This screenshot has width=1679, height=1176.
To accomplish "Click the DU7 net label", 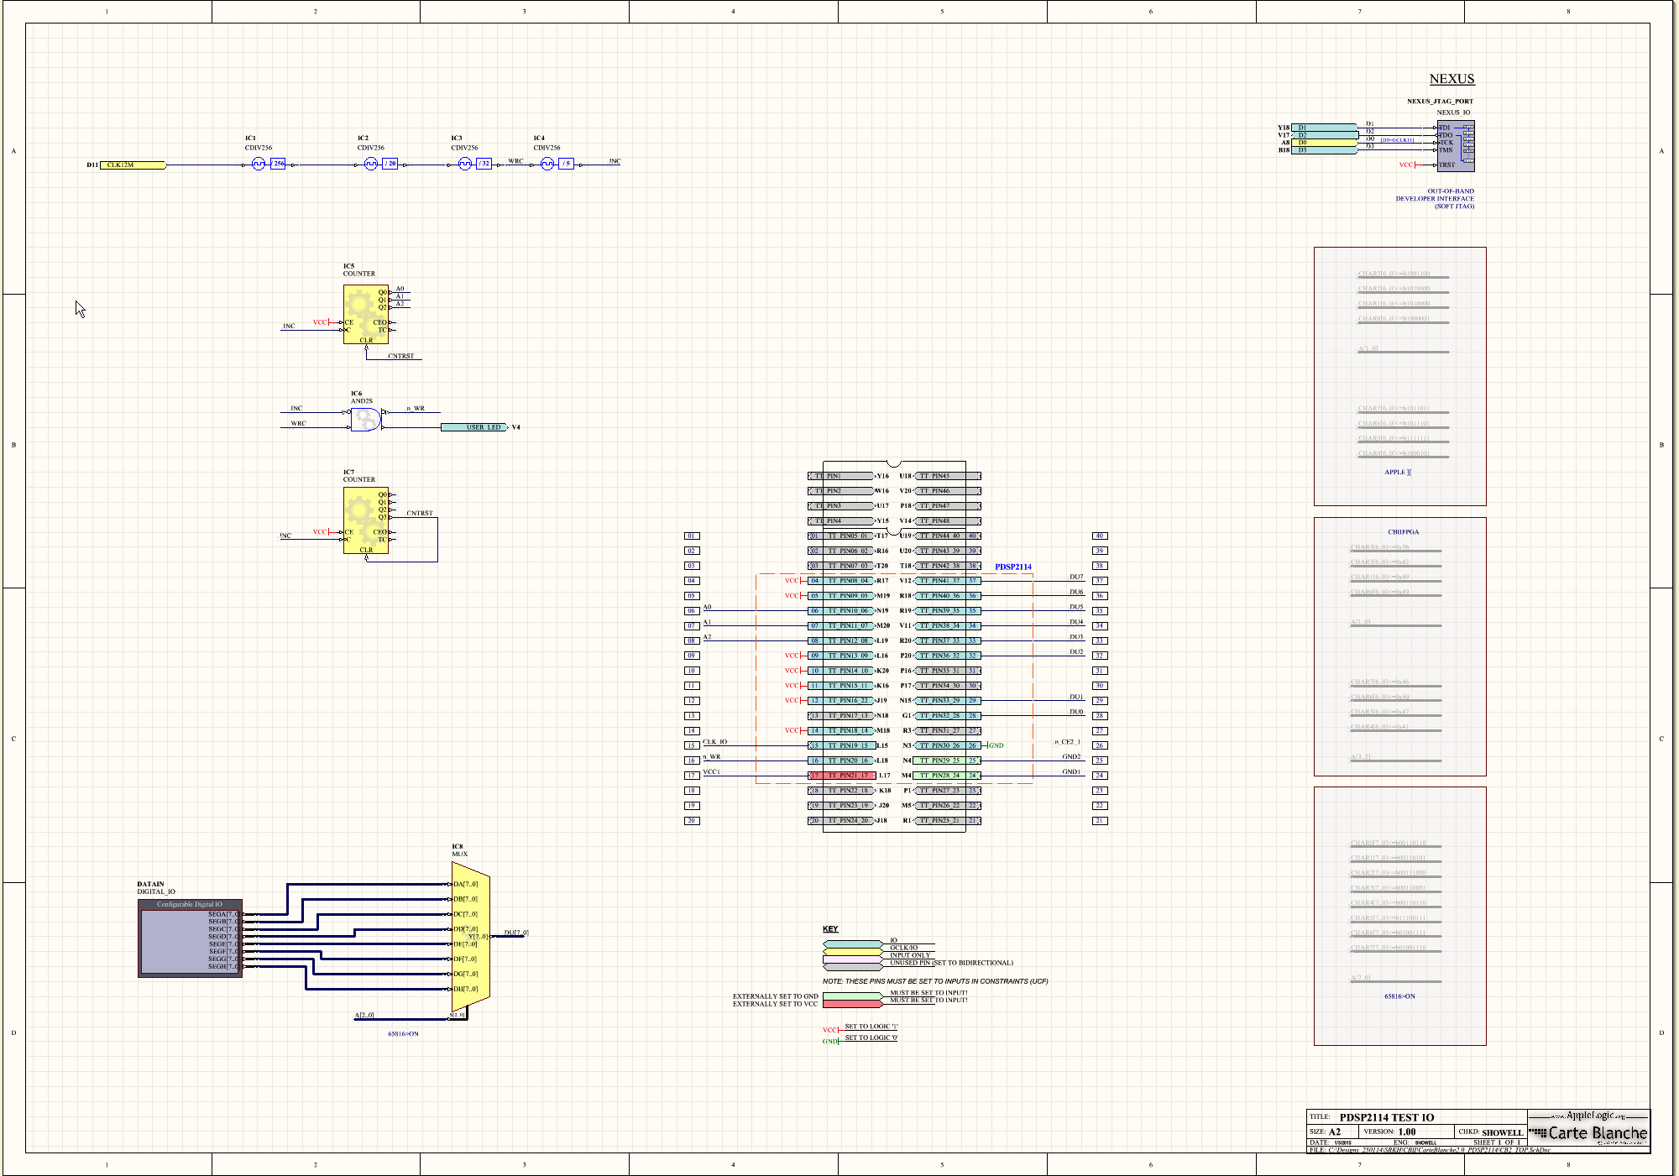I will [1076, 577].
